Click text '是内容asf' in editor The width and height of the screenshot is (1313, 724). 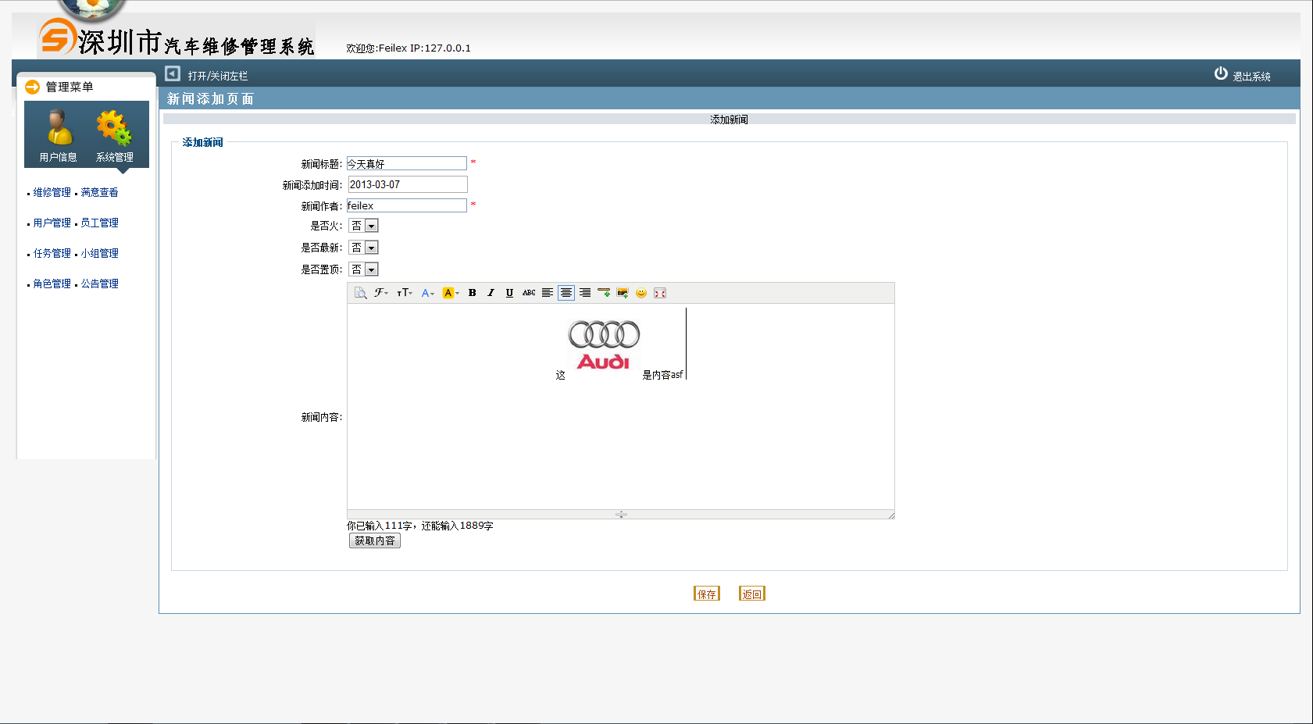pos(662,375)
